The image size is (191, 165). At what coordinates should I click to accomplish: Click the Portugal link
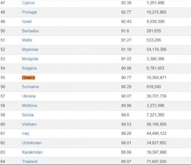29,12
